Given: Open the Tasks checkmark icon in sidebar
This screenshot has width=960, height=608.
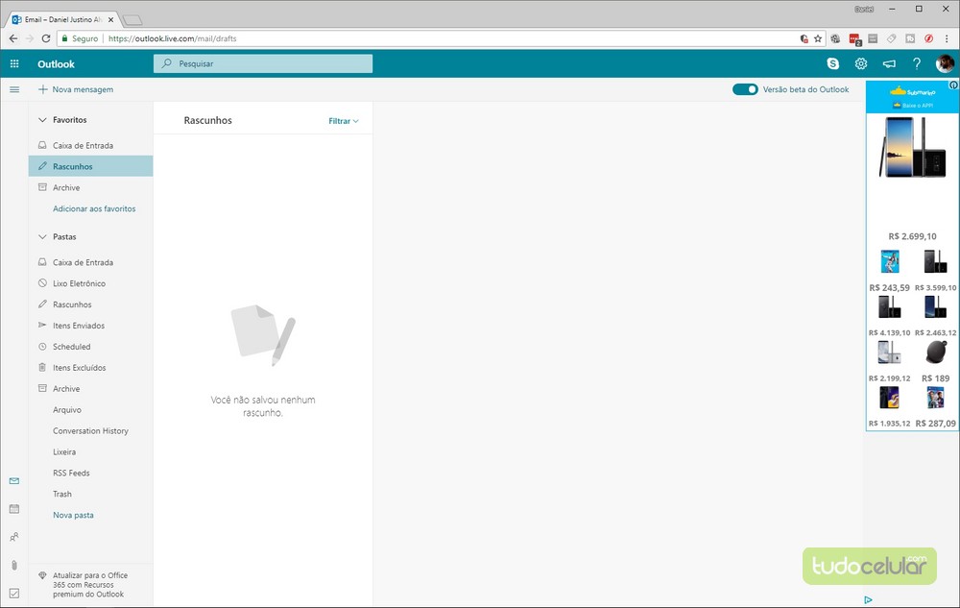Looking at the screenshot, I should [13, 593].
